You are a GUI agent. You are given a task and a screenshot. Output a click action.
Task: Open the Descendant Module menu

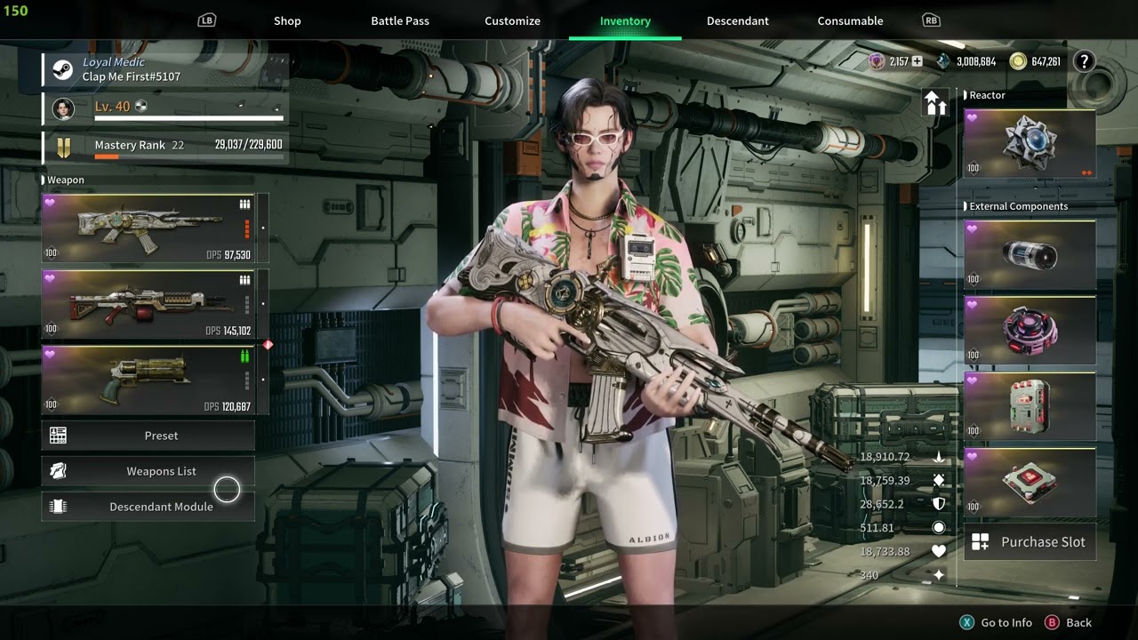(148, 507)
